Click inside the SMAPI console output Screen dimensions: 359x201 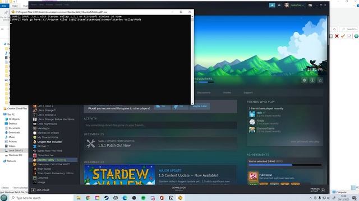click(100, 60)
